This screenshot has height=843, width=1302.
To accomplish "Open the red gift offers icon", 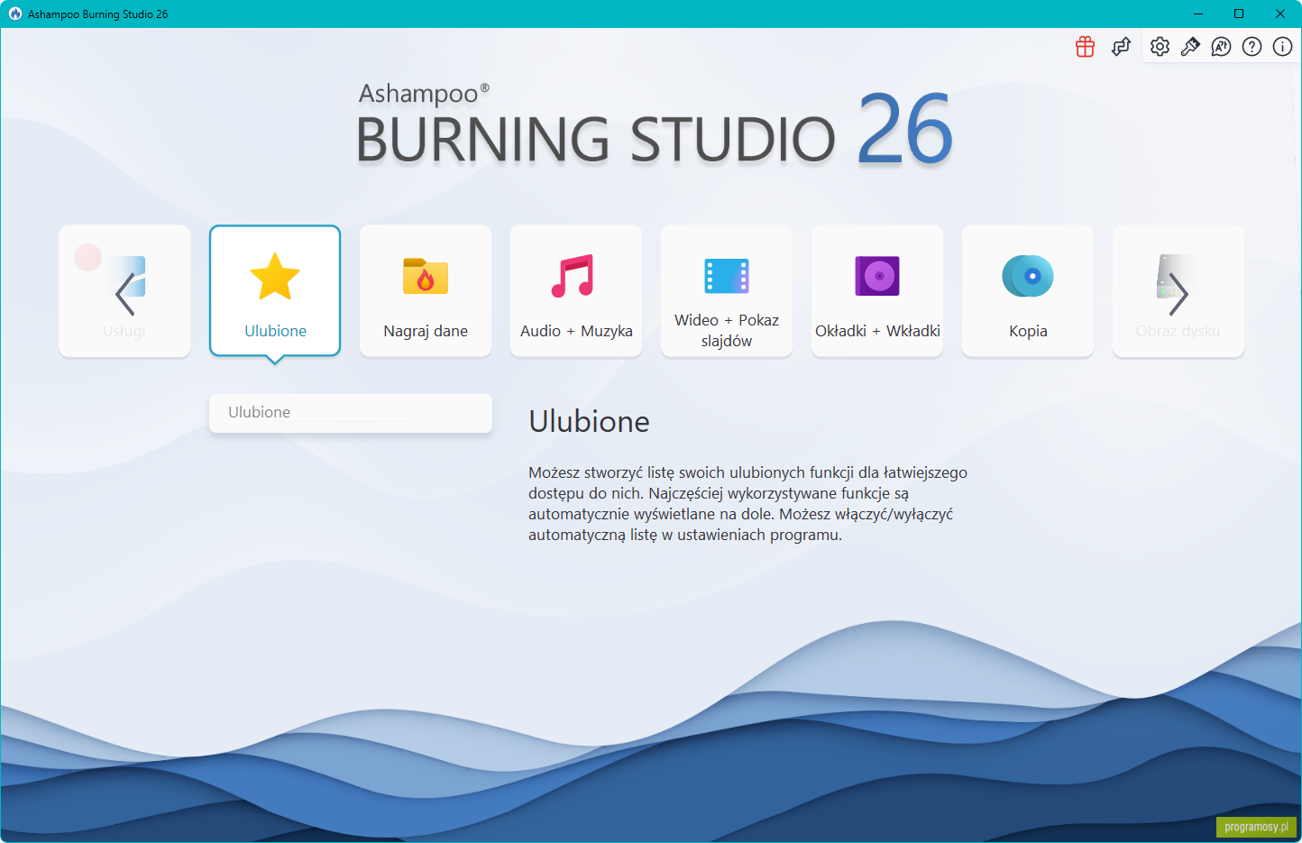I will point(1085,47).
